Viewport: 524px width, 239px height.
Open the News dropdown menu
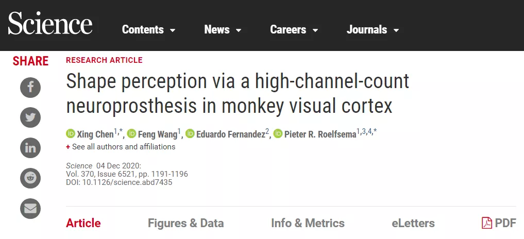click(x=223, y=30)
